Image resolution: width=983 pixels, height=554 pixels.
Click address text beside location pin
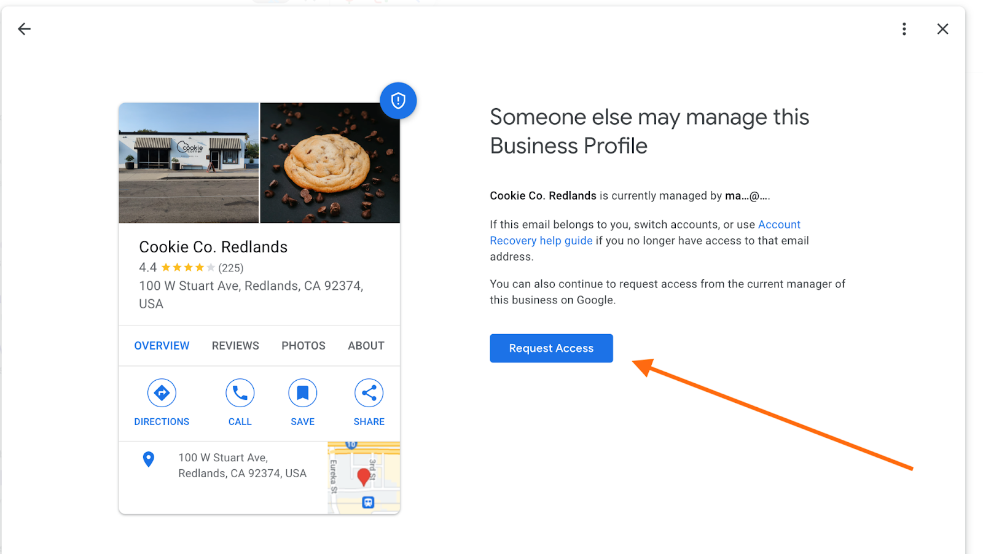242,466
